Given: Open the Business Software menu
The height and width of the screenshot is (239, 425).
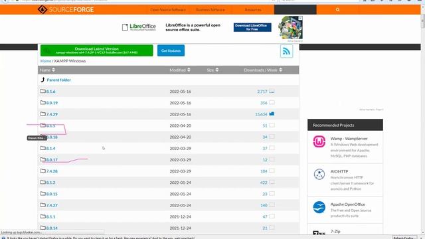Looking at the screenshot, I should [x=211, y=10].
